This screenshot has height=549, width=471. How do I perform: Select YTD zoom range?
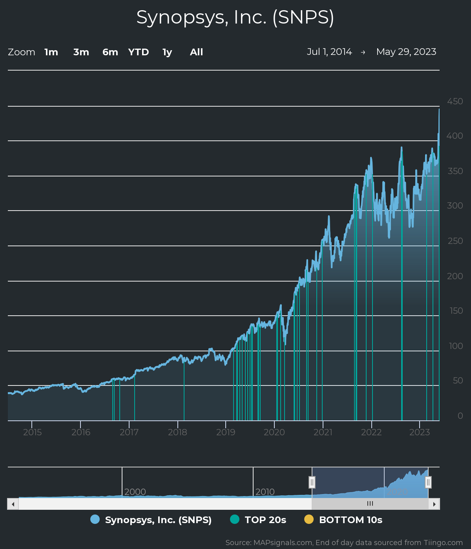click(139, 52)
